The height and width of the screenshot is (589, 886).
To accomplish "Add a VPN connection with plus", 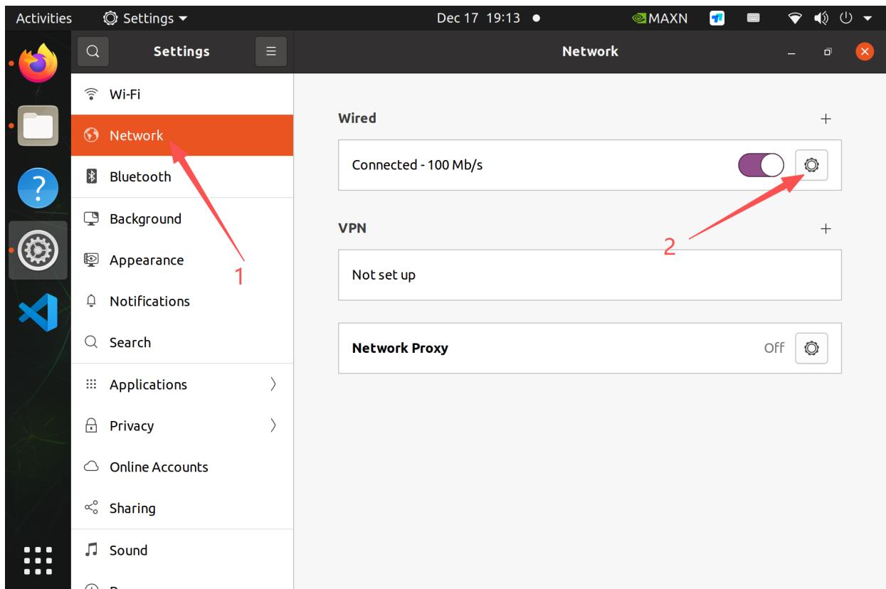I will tap(826, 228).
